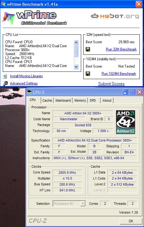Click the wrench icon beside Advanced Settings
This screenshot has width=144, height=227.
coord(5,84)
